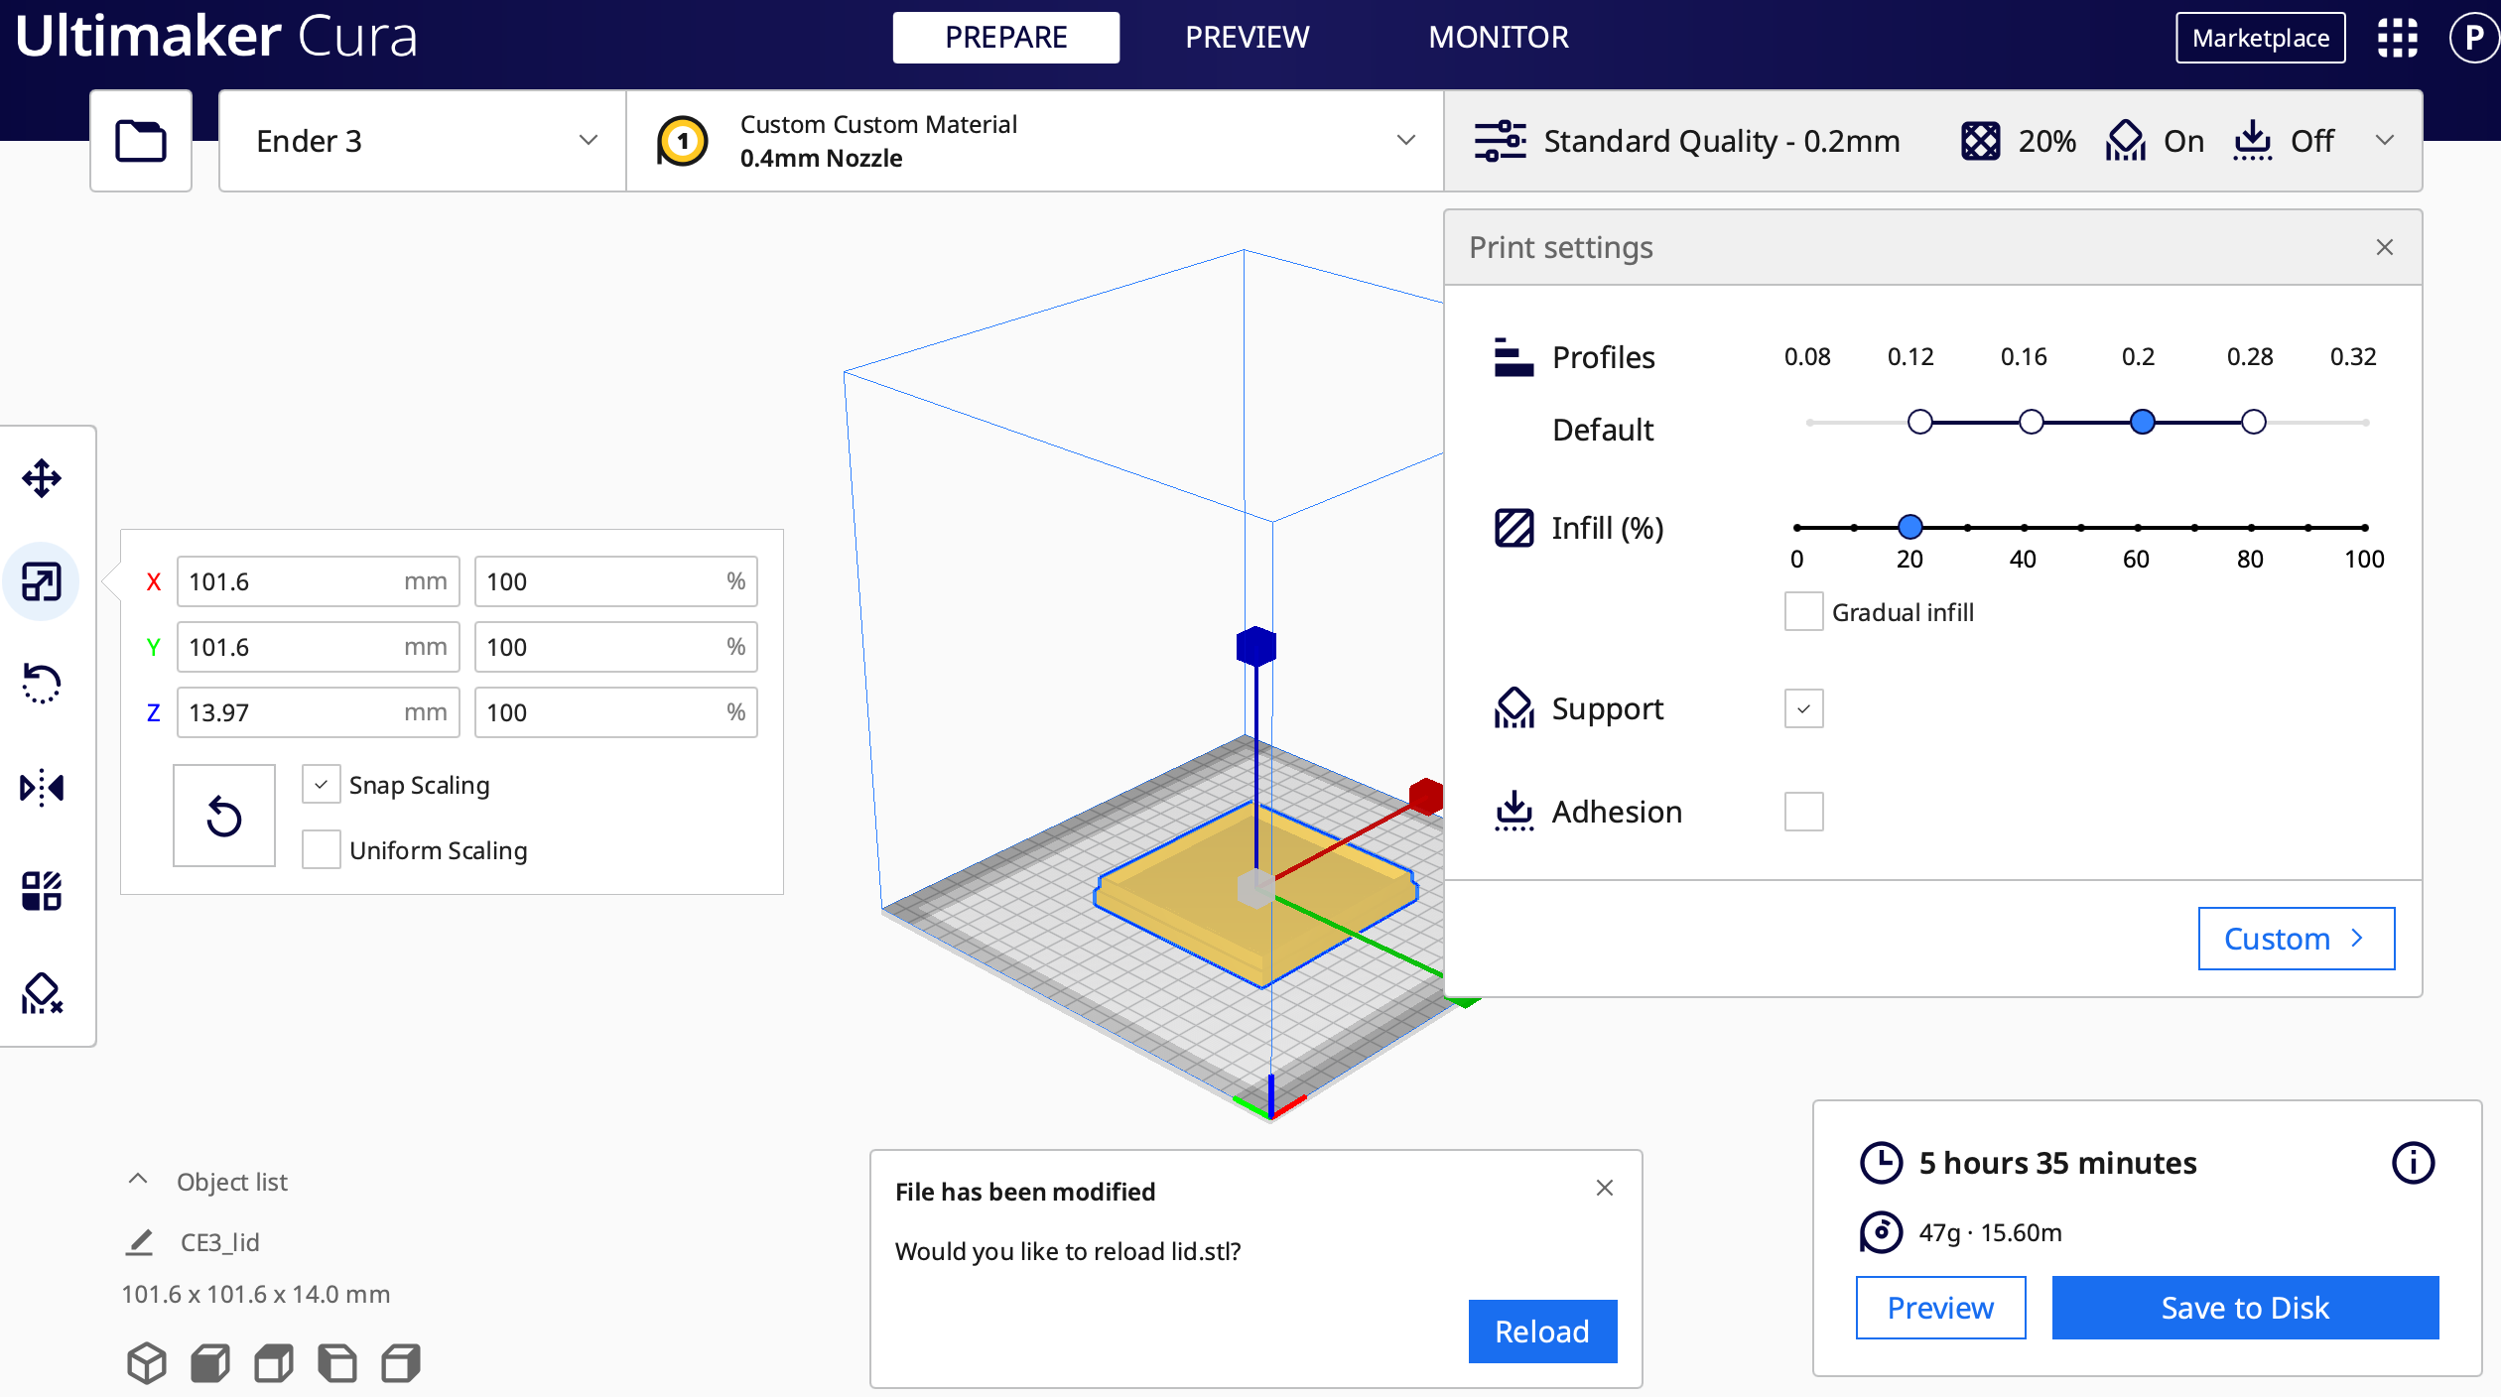
Task: Dismiss the File has been modified message
Action: point(1605,1188)
